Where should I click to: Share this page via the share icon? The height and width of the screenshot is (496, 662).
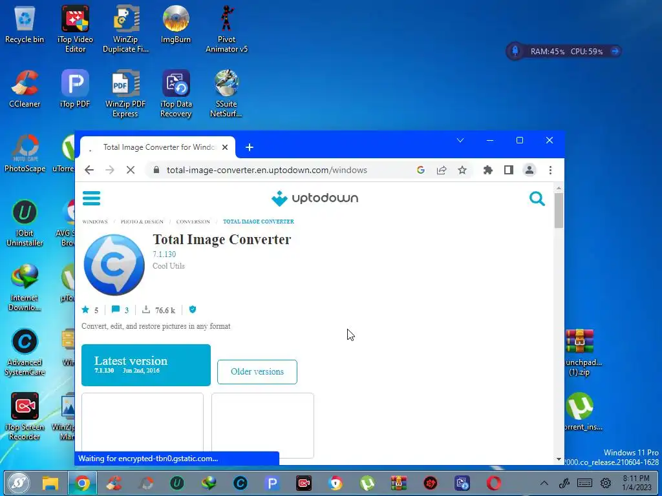click(x=441, y=170)
